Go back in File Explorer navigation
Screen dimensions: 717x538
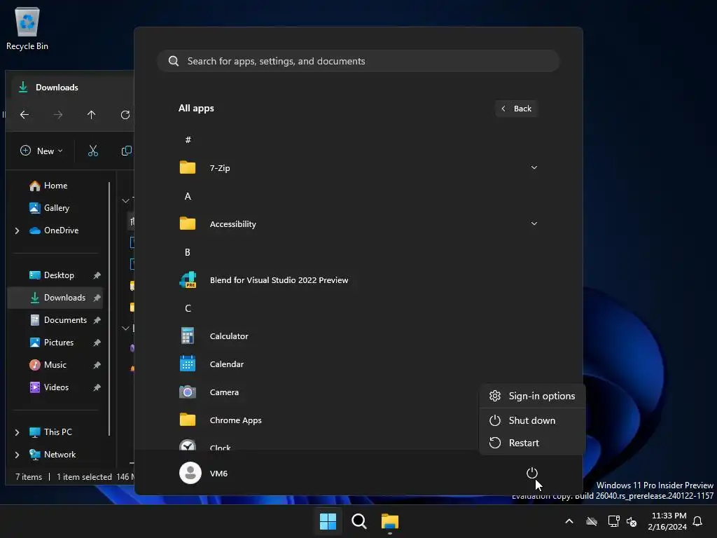25,115
